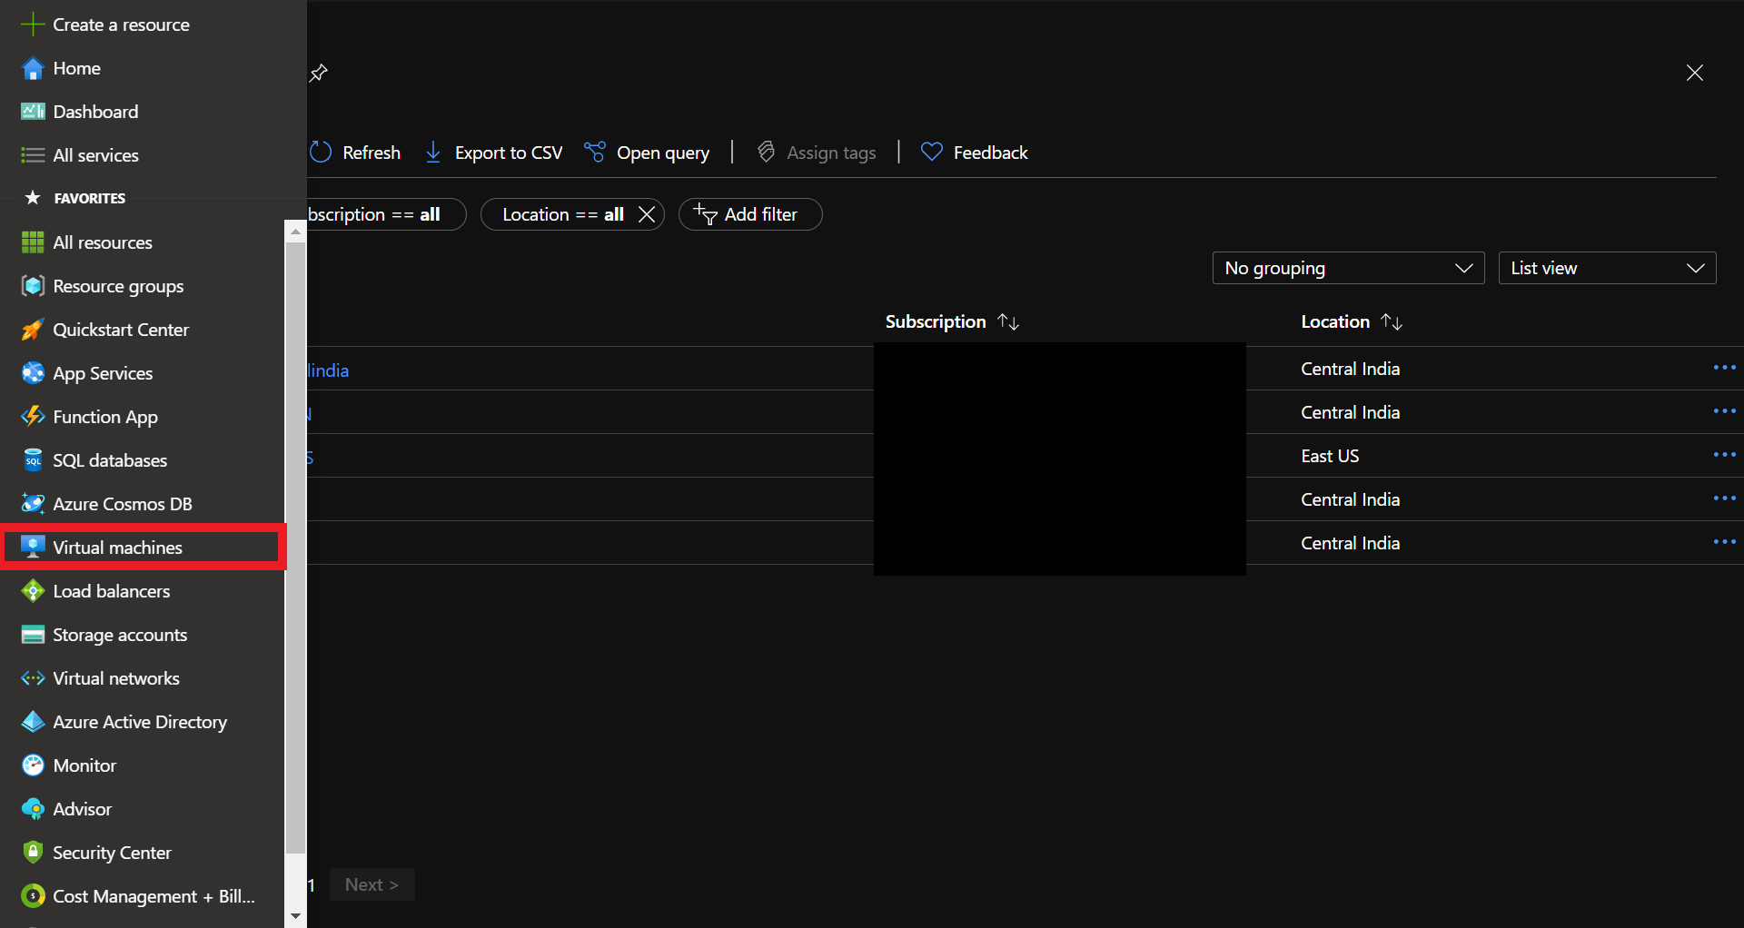The height and width of the screenshot is (928, 1744).
Task: Click the Feedback heart icon
Action: [931, 153]
